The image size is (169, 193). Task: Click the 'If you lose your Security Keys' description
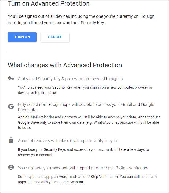coord(83,152)
